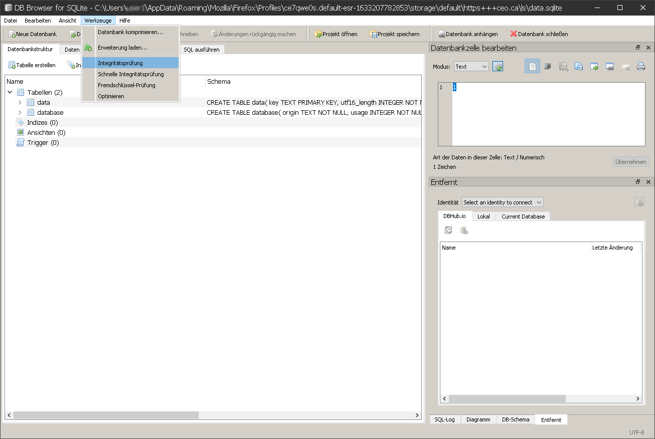Open the Hilfe menu
The image size is (655, 439).
(125, 21)
